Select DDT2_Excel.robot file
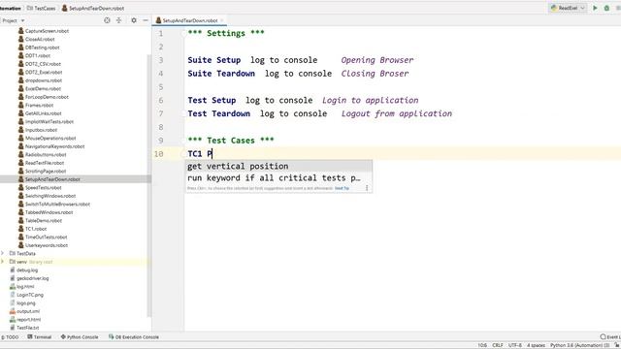Viewport: 621px width, 349px height. click(41, 73)
